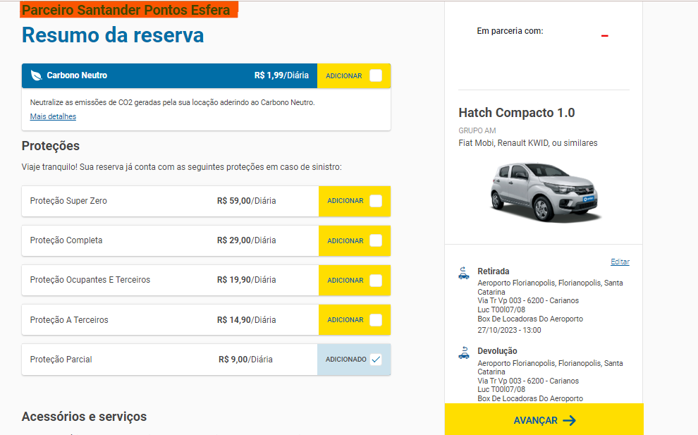Click the Adicionar label for Carbono Neutro
Screen dimensions: 698x435
[x=343, y=75]
